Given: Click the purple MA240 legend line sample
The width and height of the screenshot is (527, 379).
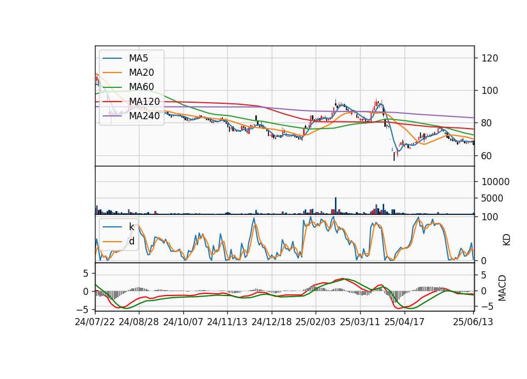Looking at the screenshot, I should click(112, 116).
